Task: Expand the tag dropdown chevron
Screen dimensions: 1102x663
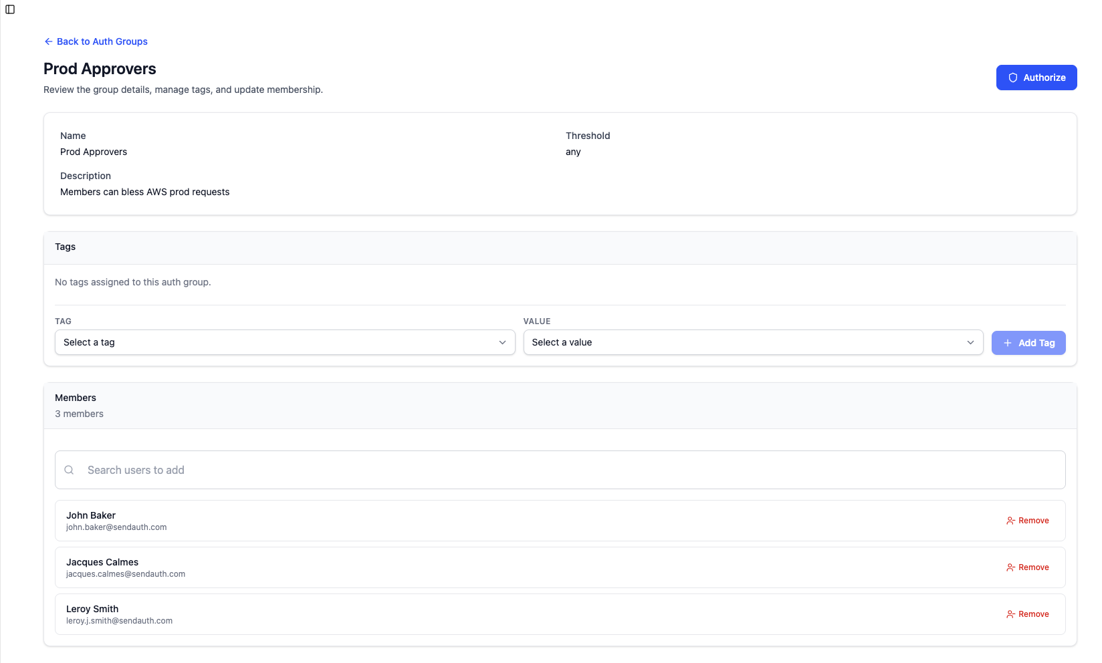Action: coord(502,342)
